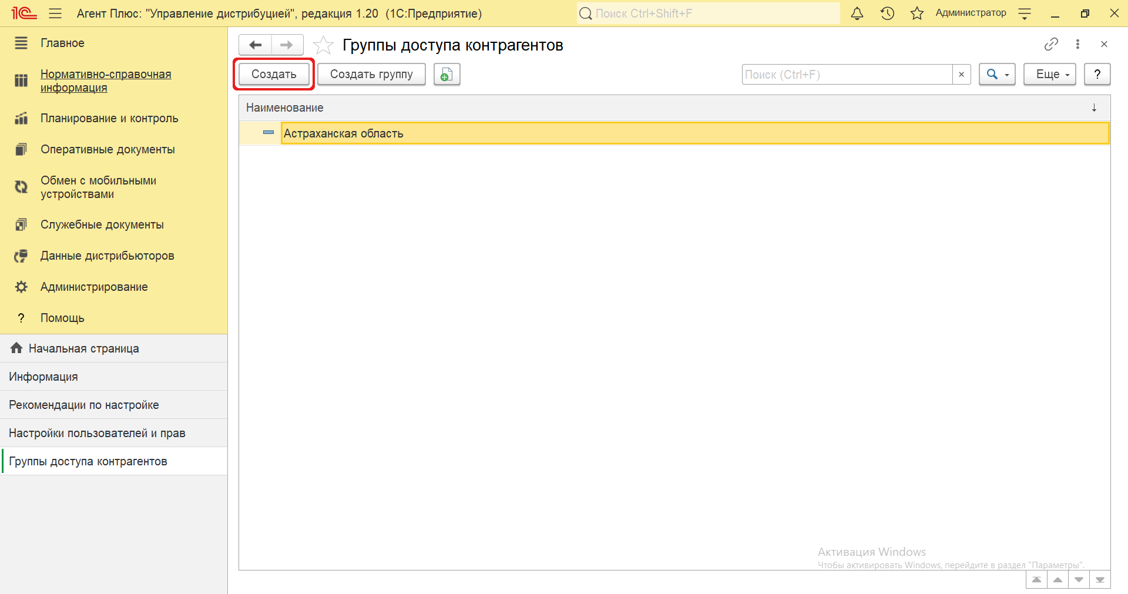Open the Администрирование section
The image size is (1128, 594).
coord(94,287)
